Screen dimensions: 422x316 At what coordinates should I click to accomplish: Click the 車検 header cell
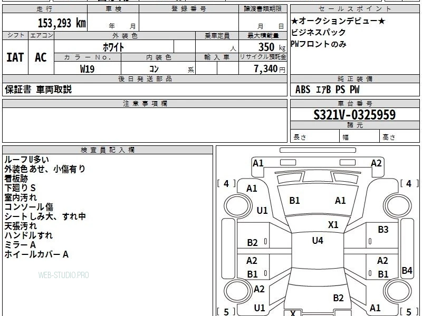[x=113, y=9]
